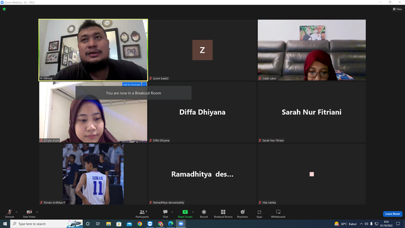
Task: Click Ask to Unmute on the hijab participant's tile
Action: pyautogui.click(x=132, y=84)
